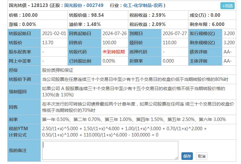This screenshot has height=164, width=241.
Task: Click the 转股价下调 condition text with 80%
Action: [x=135, y=79]
